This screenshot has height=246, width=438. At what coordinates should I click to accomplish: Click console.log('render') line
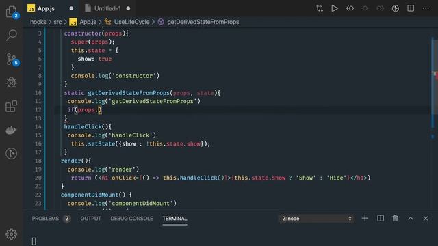pos(103,169)
